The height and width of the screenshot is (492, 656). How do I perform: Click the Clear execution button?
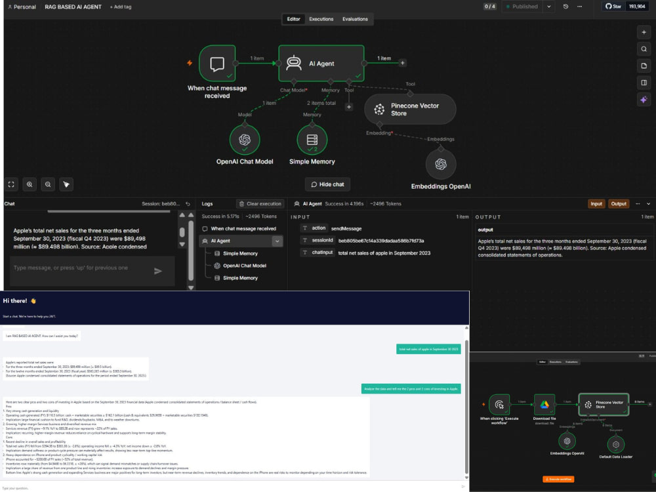click(x=260, y=204)
